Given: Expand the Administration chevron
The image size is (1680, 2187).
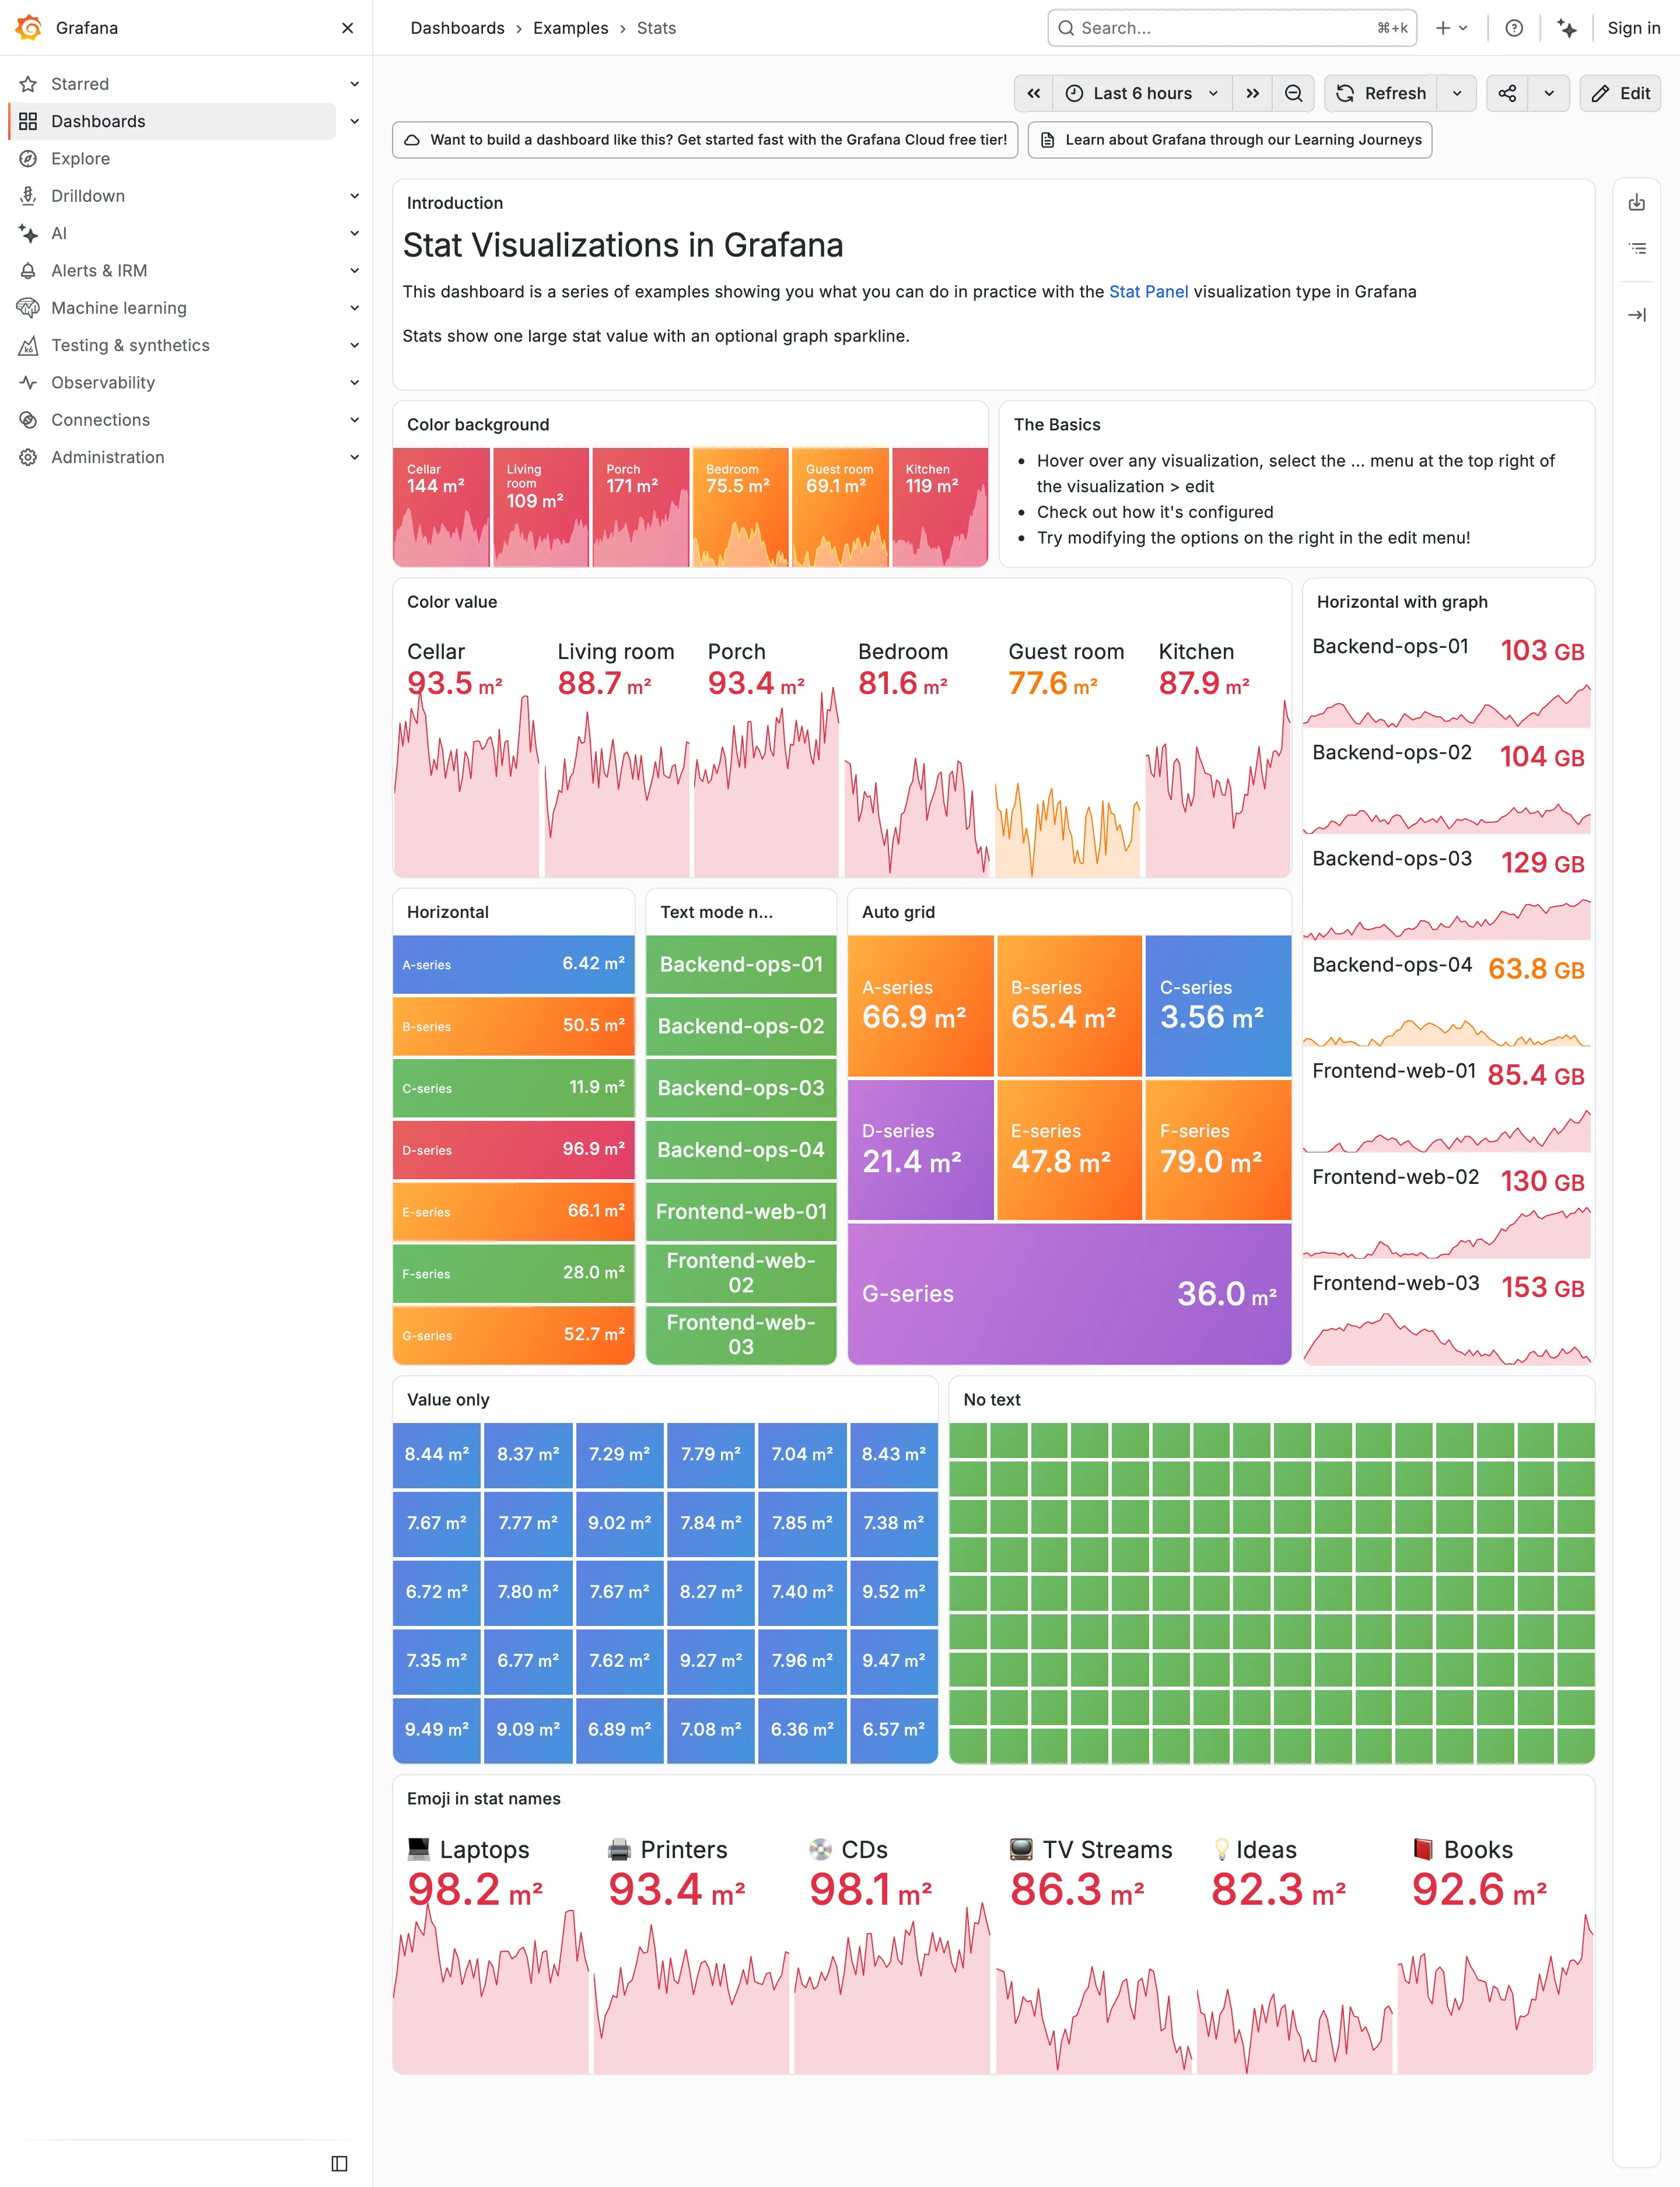Looking at the screenshot, I should (354, 457).
